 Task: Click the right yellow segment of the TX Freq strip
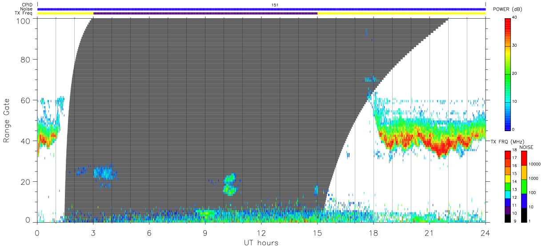tap(401, 13)
